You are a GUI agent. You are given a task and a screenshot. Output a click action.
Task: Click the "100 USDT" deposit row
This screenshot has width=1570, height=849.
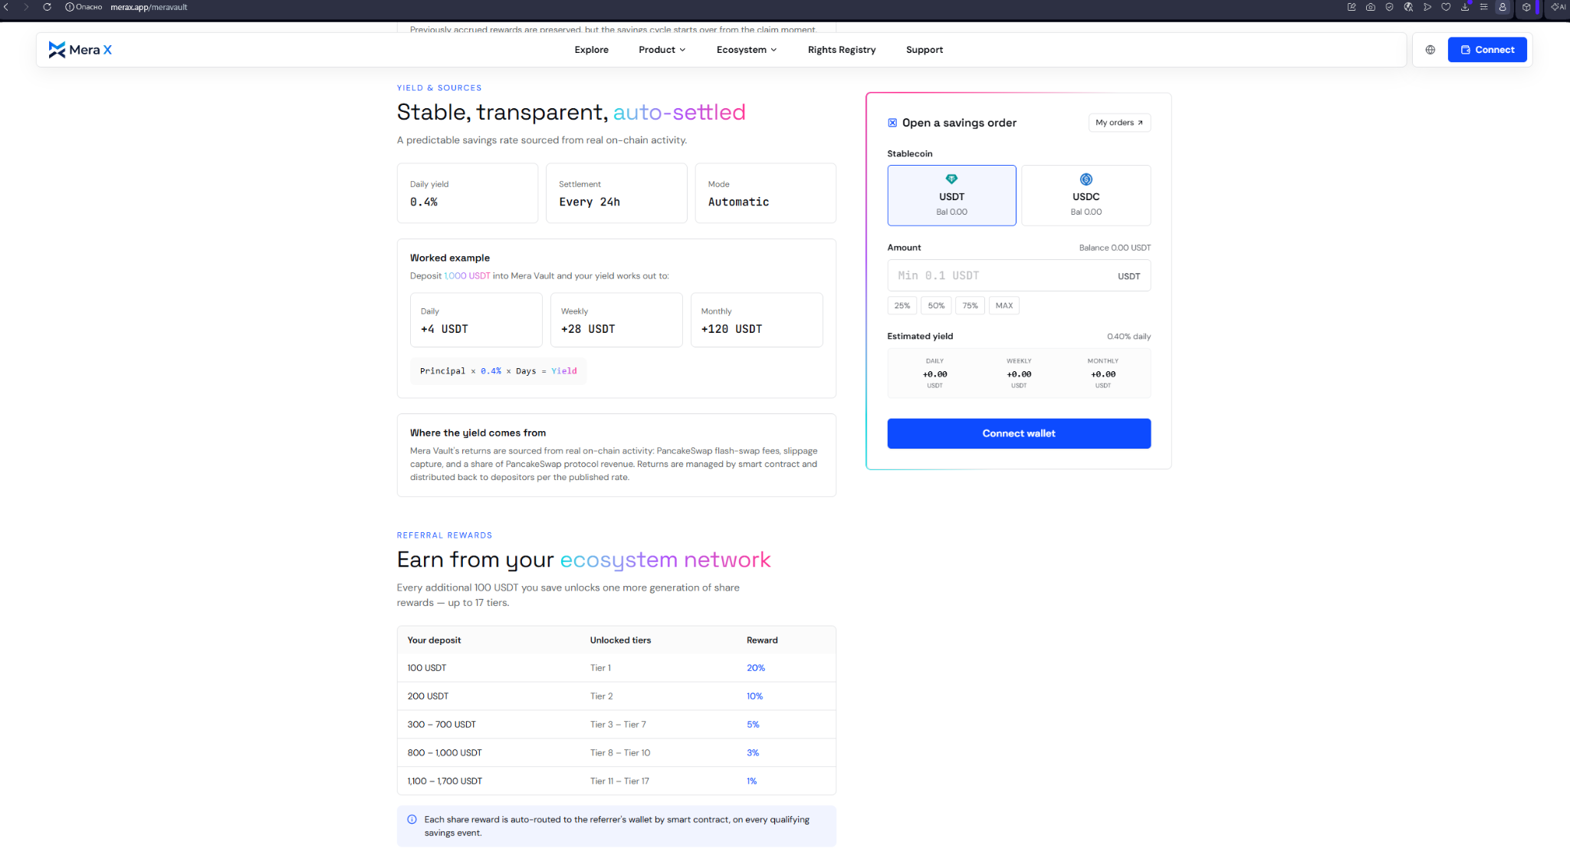(616, 668)
